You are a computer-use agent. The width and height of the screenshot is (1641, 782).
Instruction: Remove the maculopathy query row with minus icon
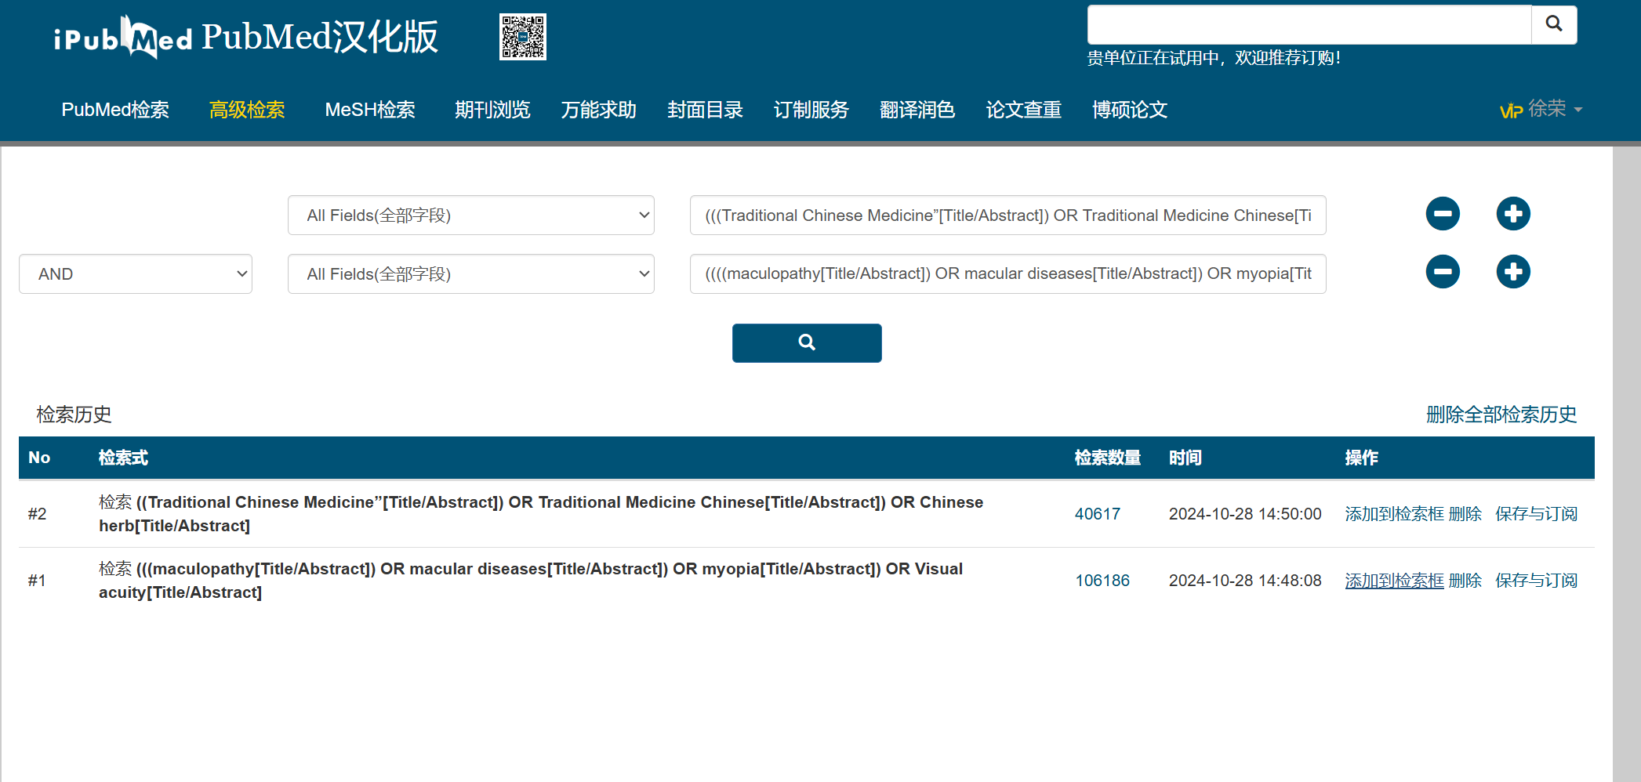[x=1443, y=272]
